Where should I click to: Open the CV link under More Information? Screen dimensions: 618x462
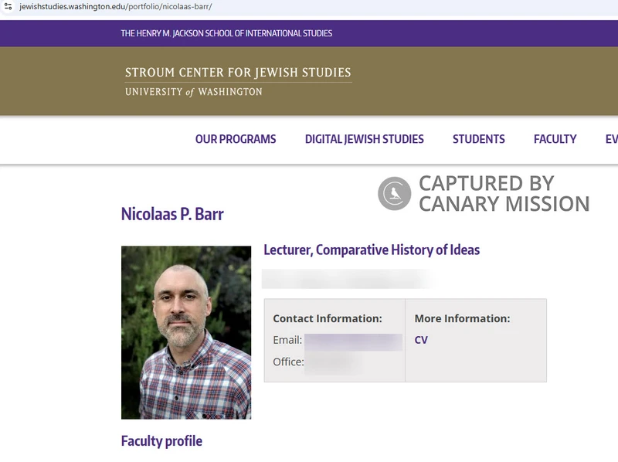click(421, 340)
